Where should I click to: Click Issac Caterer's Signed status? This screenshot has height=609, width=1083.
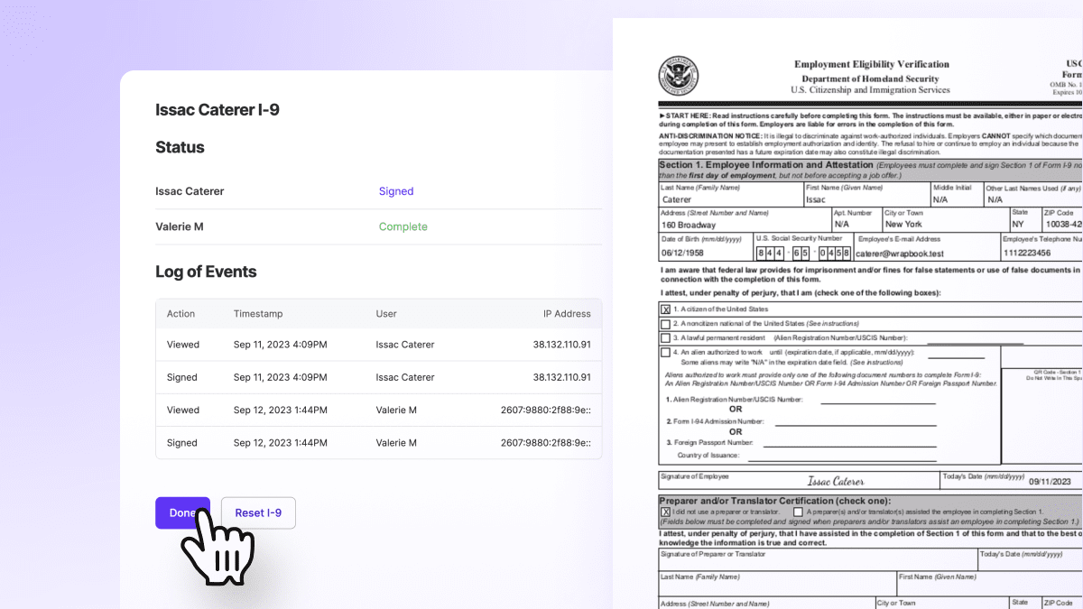click(x=396, y=191)
